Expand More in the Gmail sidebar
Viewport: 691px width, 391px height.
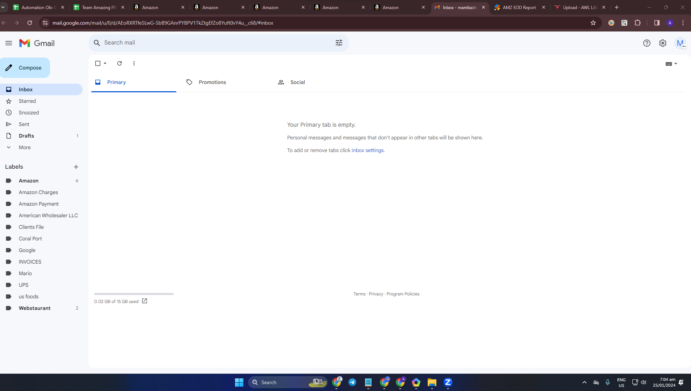coord(25,147)
